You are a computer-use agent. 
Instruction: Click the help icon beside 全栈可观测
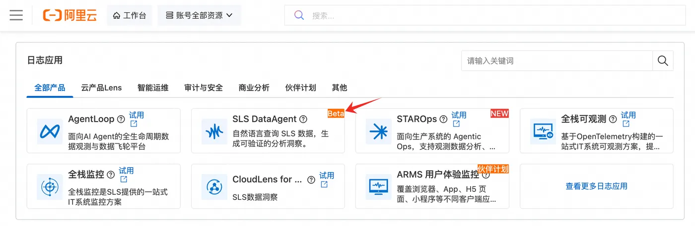tap(613, 119)
